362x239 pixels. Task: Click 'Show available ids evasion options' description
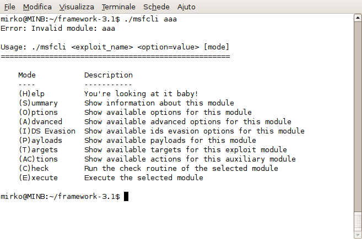[x=194, y=131]
